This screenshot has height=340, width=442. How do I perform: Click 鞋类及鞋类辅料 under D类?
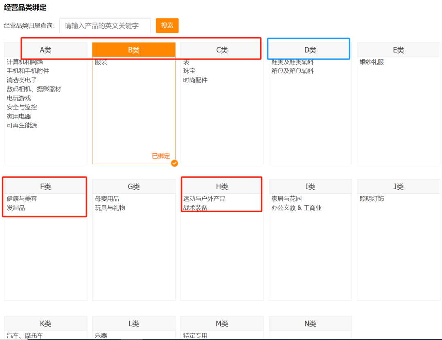(x=292, y=62)
